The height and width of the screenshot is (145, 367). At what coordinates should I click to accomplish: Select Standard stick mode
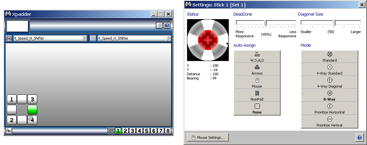330,56
